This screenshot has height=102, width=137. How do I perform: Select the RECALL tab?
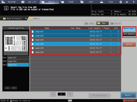coord(49,2)
